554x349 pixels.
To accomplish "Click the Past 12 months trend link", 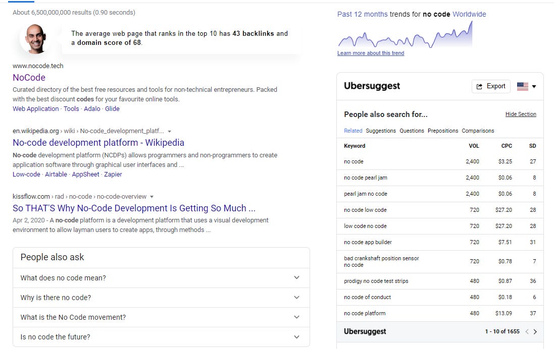I will pos(362,15).
